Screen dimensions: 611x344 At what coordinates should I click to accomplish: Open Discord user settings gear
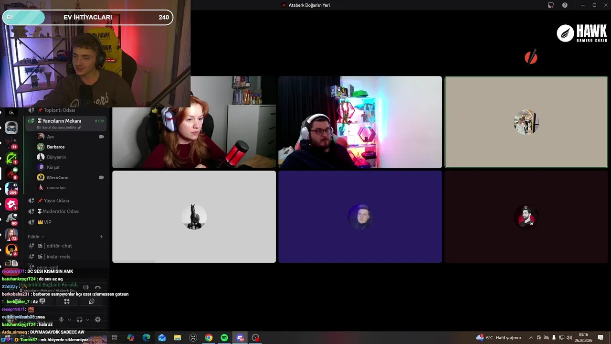coord(97,320)
